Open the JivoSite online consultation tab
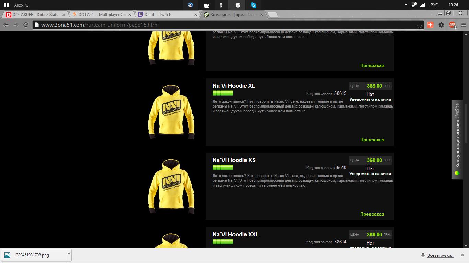The width and height of the screenshot is (469, 263). tap(457, 139)
